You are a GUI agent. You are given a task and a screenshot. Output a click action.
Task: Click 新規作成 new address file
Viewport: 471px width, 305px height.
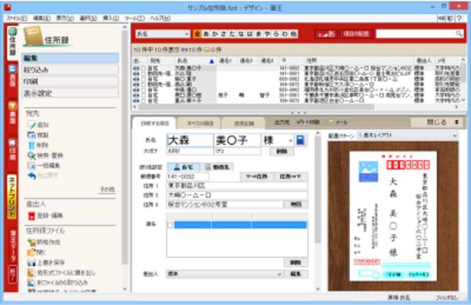[44, 242]
